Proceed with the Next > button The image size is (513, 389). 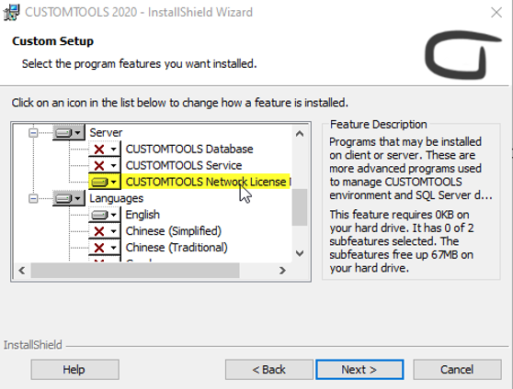tap(359, 370)
